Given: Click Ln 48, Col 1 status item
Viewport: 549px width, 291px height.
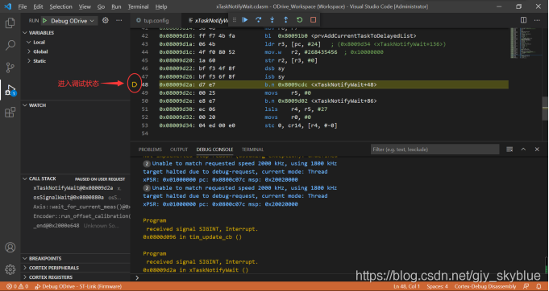Looking at the screenshot, I should [406, 286].
